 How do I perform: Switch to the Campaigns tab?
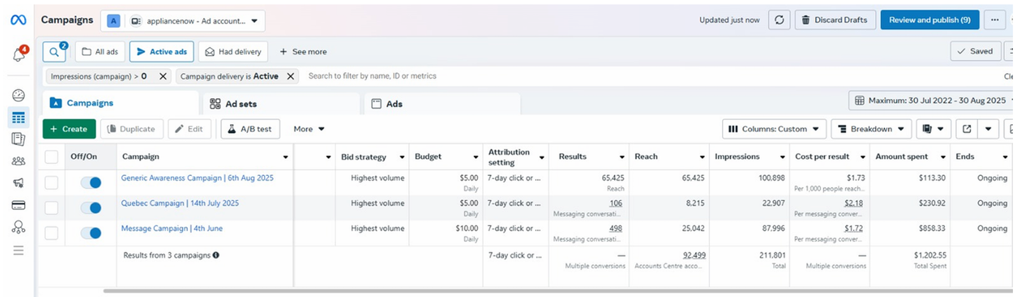pos(121,103)
